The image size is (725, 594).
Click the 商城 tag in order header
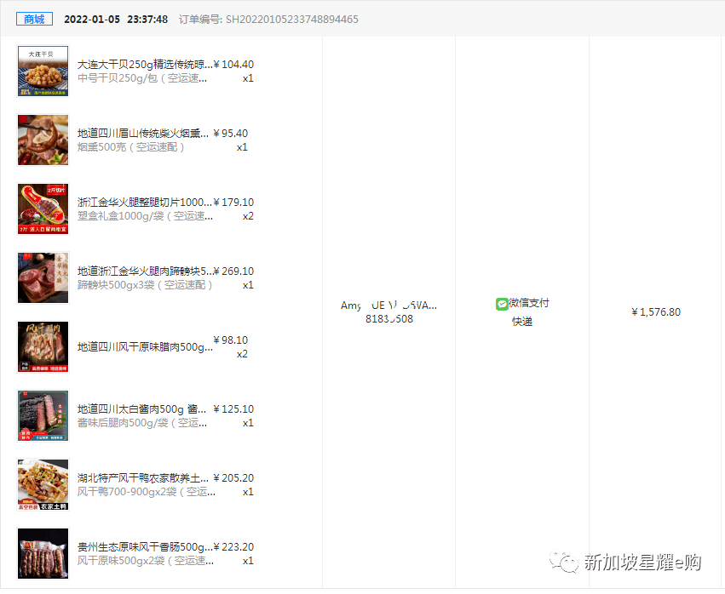click(x=34, y=19)
